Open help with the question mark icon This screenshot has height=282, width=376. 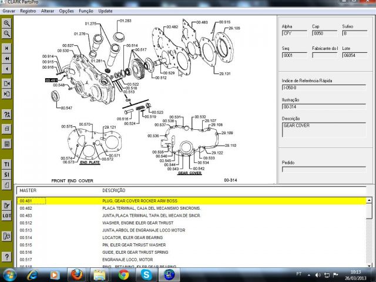click(x=6, y=257)
